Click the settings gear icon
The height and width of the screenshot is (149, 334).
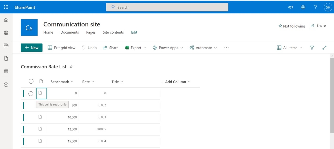click(303, 7)
